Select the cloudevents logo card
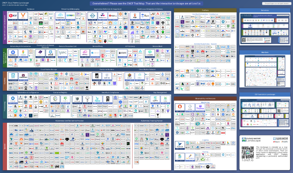The width and height of the screenshot is (293, 173). (x=60, y=16)
